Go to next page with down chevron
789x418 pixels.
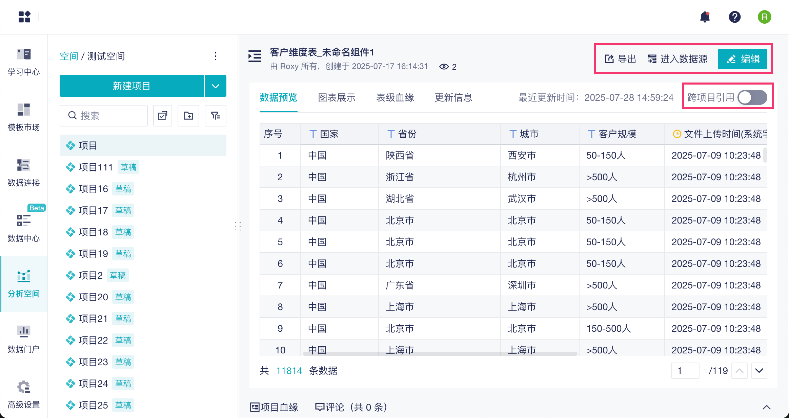point(759,371)
